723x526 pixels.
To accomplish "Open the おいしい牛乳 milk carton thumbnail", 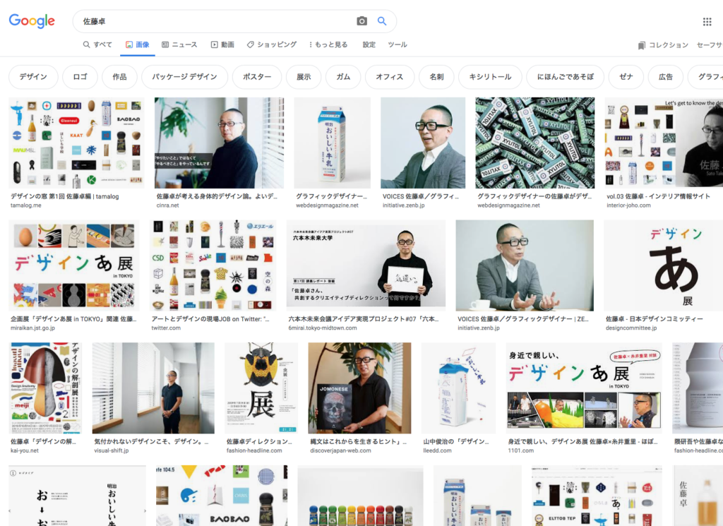I will click(x=332, y=143).
